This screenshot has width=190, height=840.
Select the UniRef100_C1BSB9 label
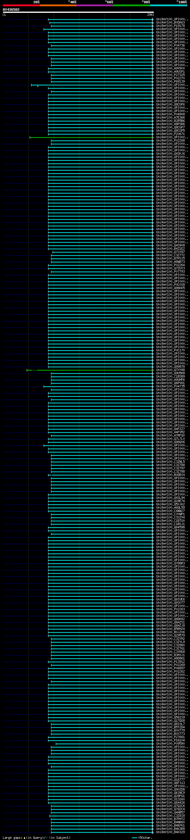click(170, 376)
